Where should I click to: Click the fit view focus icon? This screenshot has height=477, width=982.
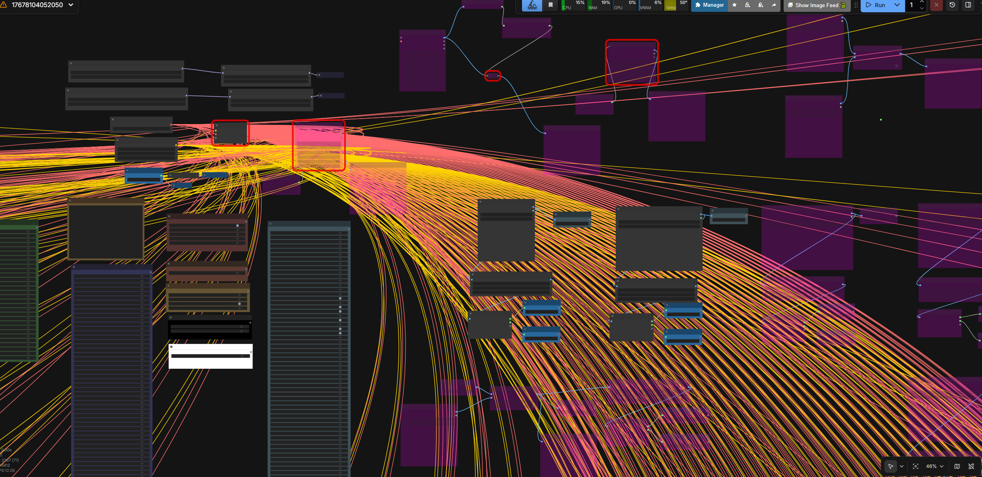click(x=916, y=466)
